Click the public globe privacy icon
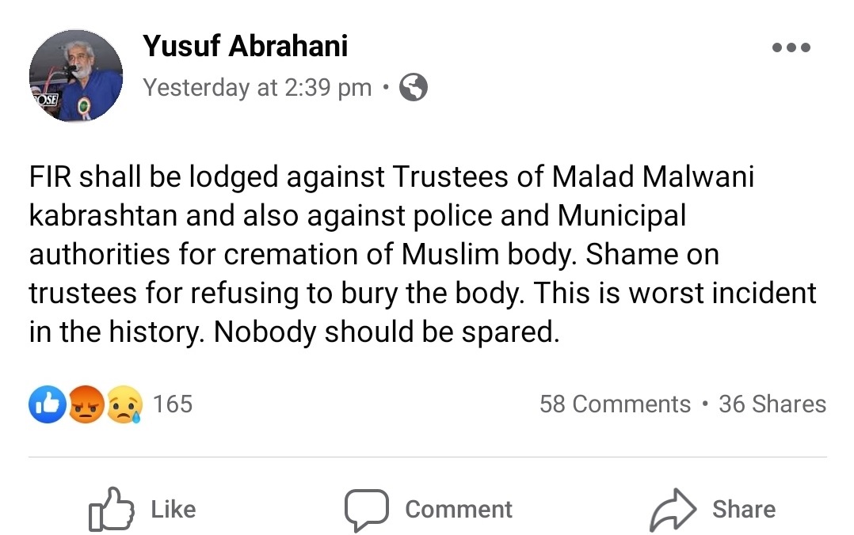Image resolution: width=854 pixels, height=535 pixels. click(x=413, y=88)
